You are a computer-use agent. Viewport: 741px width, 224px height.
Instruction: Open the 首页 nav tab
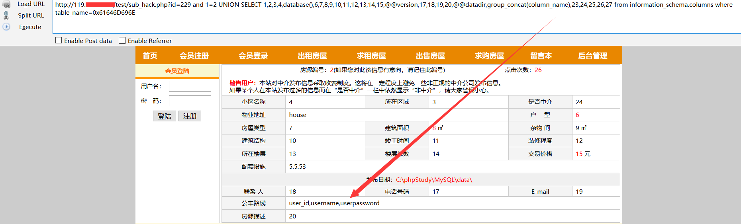coord(150,56)
